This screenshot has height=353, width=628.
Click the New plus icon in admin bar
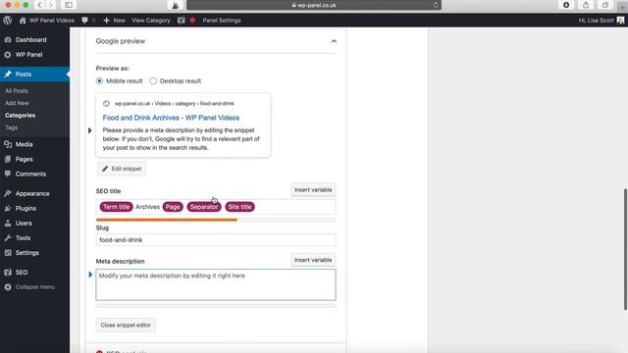point(107,20)
